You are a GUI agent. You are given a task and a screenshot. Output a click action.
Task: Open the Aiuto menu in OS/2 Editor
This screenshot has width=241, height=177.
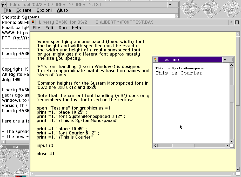62,10
